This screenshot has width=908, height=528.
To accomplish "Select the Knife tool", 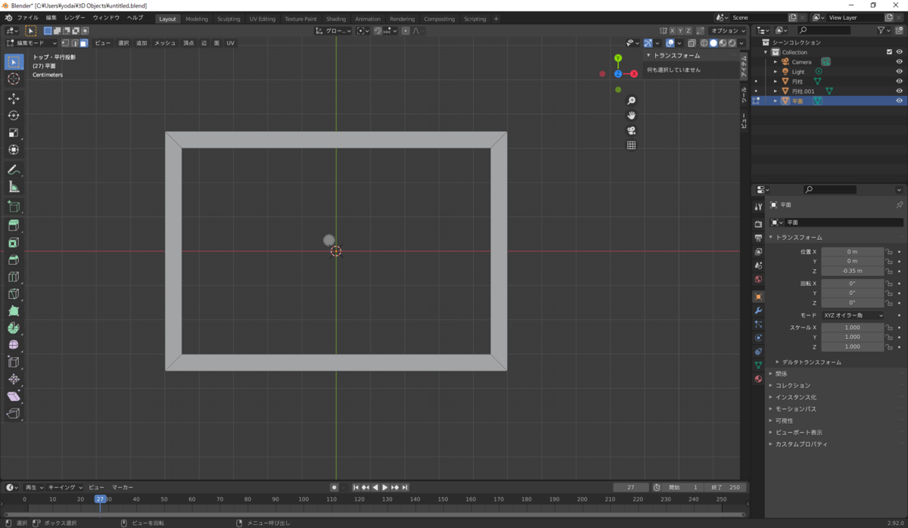I will (x=14, y=294).
